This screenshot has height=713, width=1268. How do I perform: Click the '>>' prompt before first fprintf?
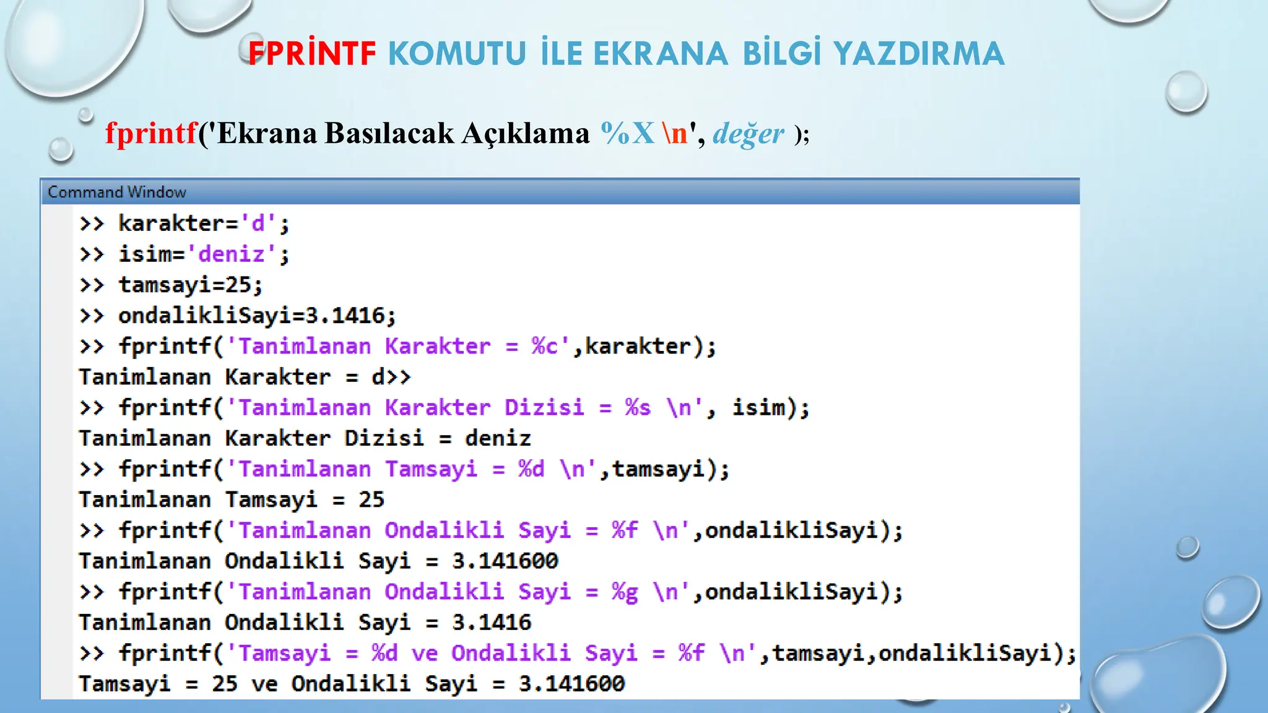coord(92,346)
